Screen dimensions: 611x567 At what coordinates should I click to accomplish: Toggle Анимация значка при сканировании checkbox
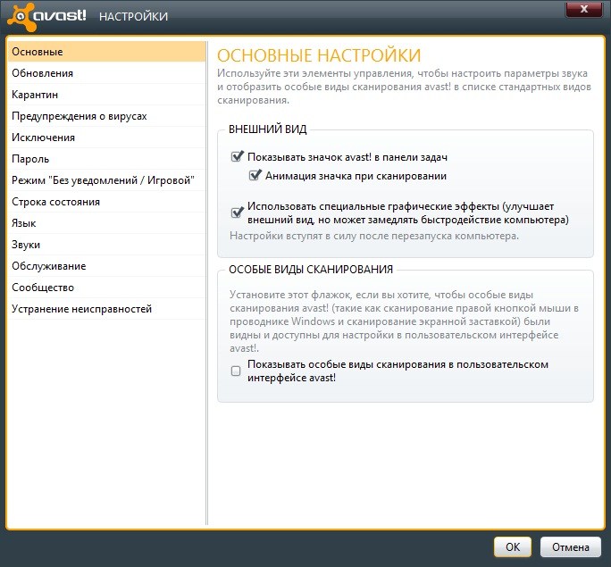click(255, 175)
